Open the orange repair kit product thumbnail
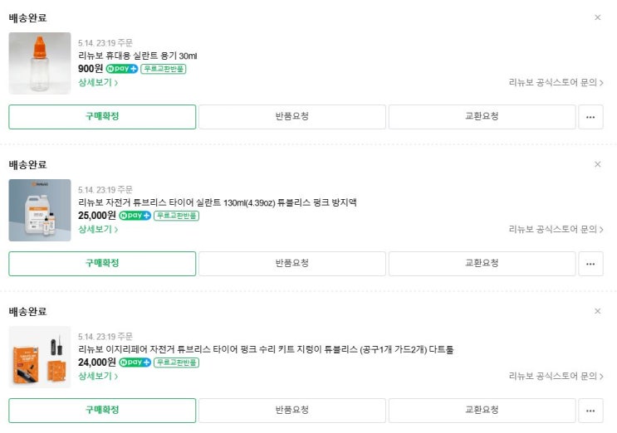 40,357
